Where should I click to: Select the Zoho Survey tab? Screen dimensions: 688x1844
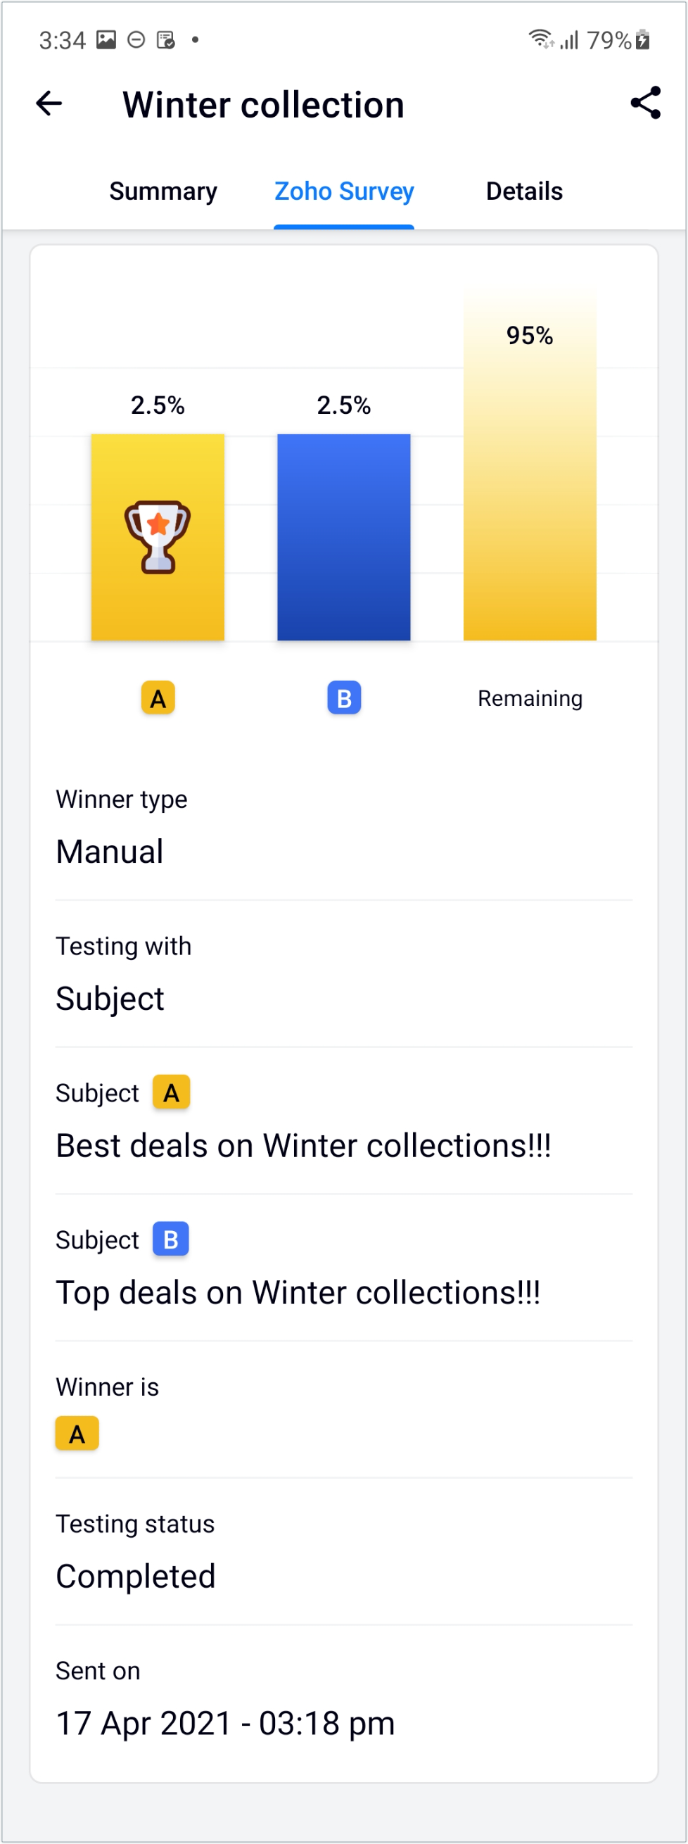point(344,191)
